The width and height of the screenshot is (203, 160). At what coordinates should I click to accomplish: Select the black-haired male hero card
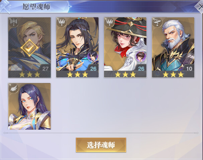pyautogui.click(x=77, y=47)
